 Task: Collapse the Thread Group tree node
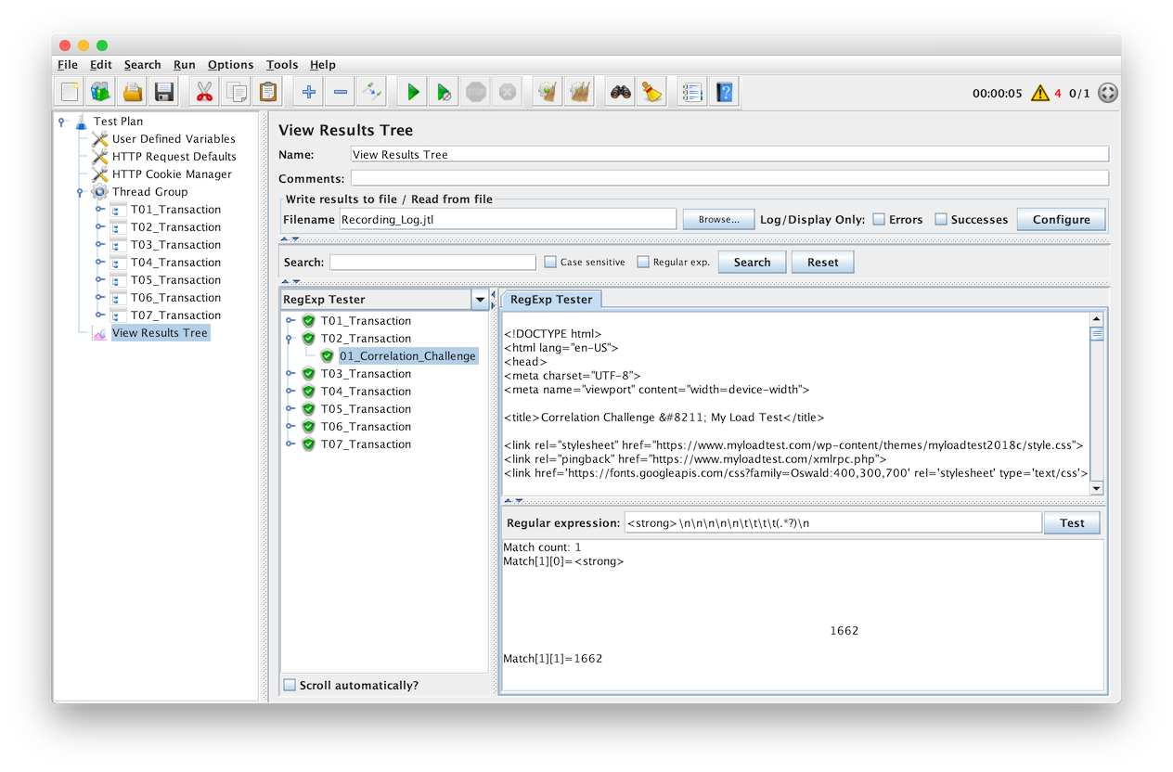click(81, 192)
